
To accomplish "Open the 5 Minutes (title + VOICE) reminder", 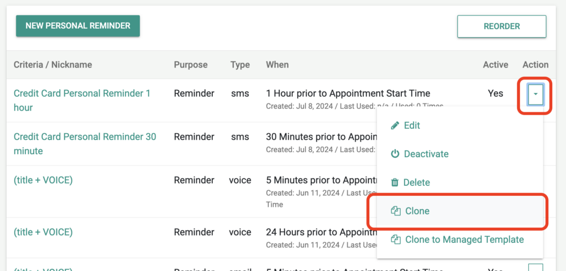I will coord(43,180).
